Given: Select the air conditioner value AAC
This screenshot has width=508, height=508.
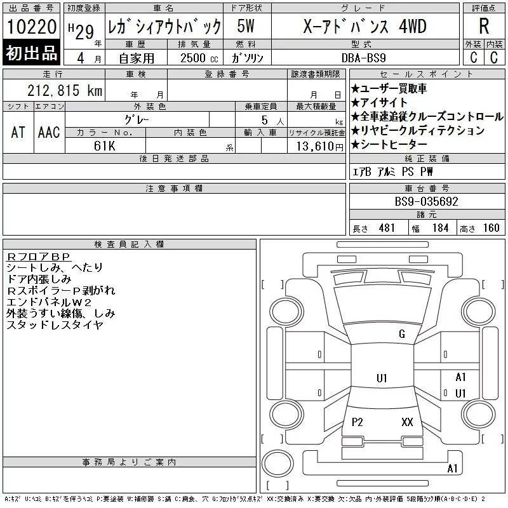Looking at the screenshot, I should tap(49, 132).
